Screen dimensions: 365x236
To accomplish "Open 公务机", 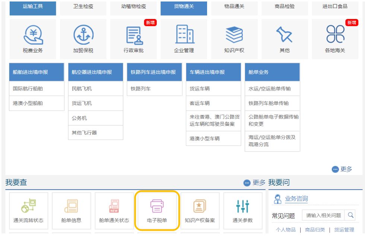I will (x=96, y=118).
